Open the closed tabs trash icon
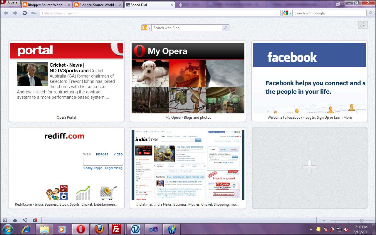Image resolution: width=376 pixels, height=235 pixels. [338, 4]
